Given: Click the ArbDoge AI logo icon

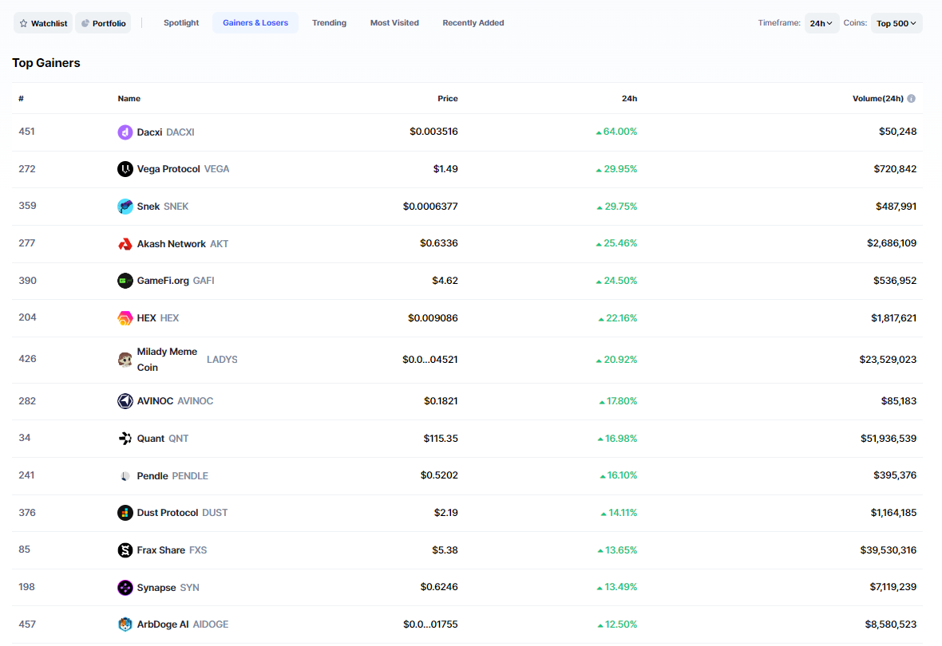Looking at the screenshot, I should pyautogui.click(x=125, y=624).
